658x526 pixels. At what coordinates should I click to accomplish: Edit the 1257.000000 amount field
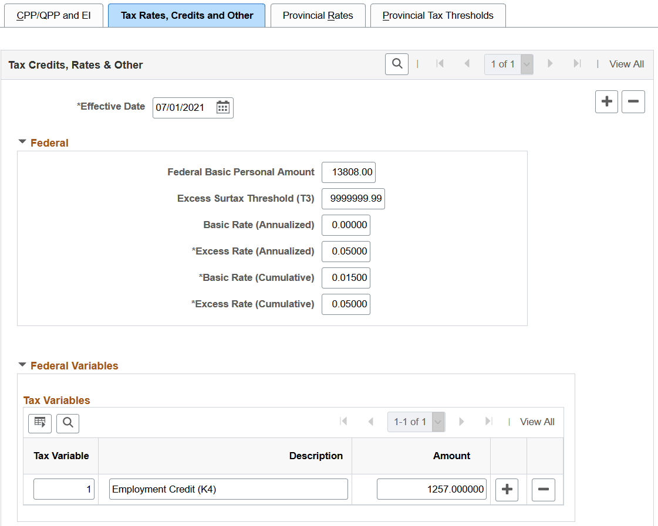pos(431,489)
